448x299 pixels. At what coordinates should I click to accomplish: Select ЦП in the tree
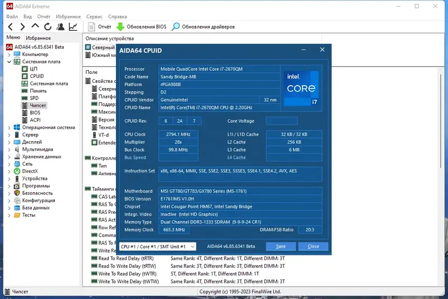[34, 69]
